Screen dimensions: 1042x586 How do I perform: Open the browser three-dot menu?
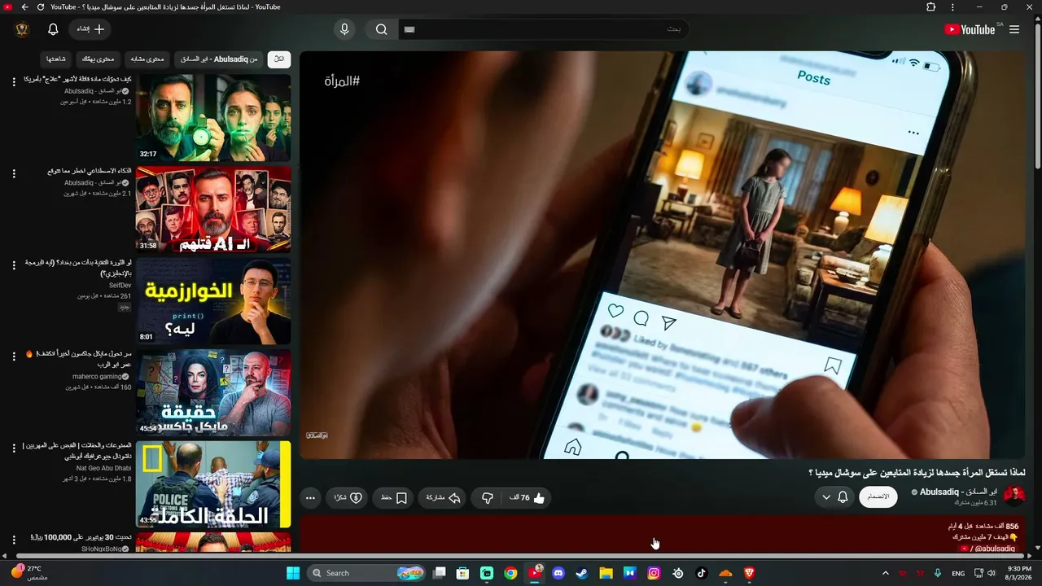click(952, 7)
